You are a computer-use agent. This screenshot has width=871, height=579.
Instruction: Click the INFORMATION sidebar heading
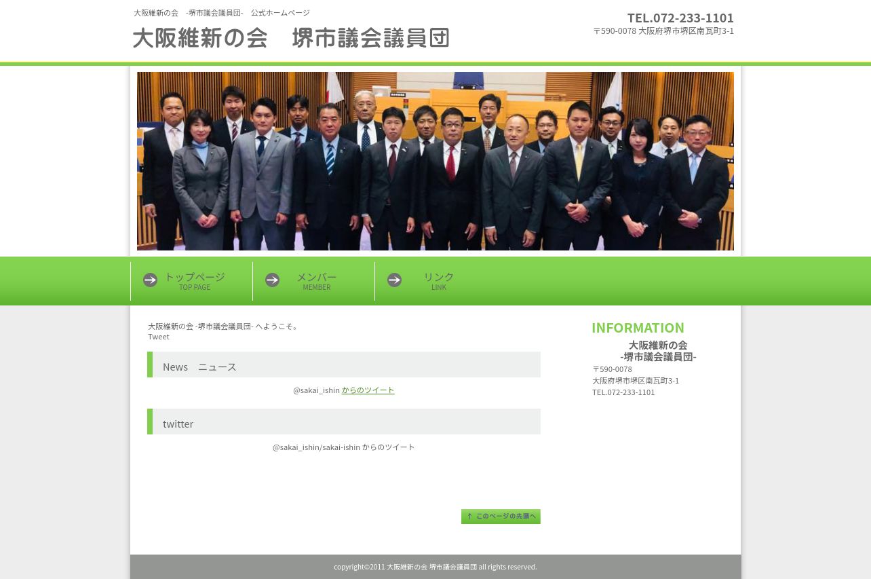(x=638, y=328)
